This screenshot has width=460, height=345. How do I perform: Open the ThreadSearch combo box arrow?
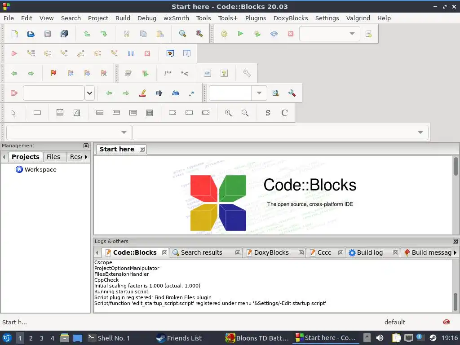(x=259, y=93)
